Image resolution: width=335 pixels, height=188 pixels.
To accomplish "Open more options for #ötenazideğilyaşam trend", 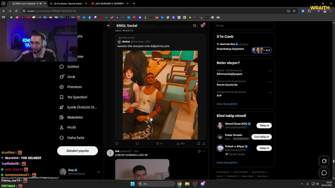I will (x=270, y=71).
